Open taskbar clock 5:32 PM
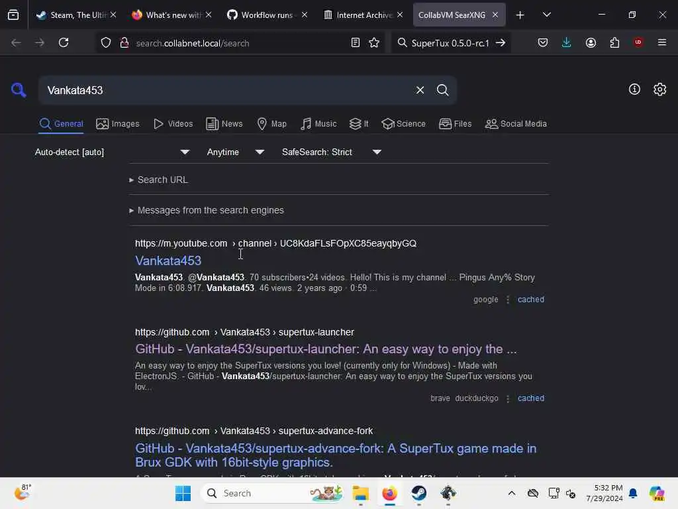Viewport: 678px width, 509px height. pyautogui.click(x=604, y=493)
